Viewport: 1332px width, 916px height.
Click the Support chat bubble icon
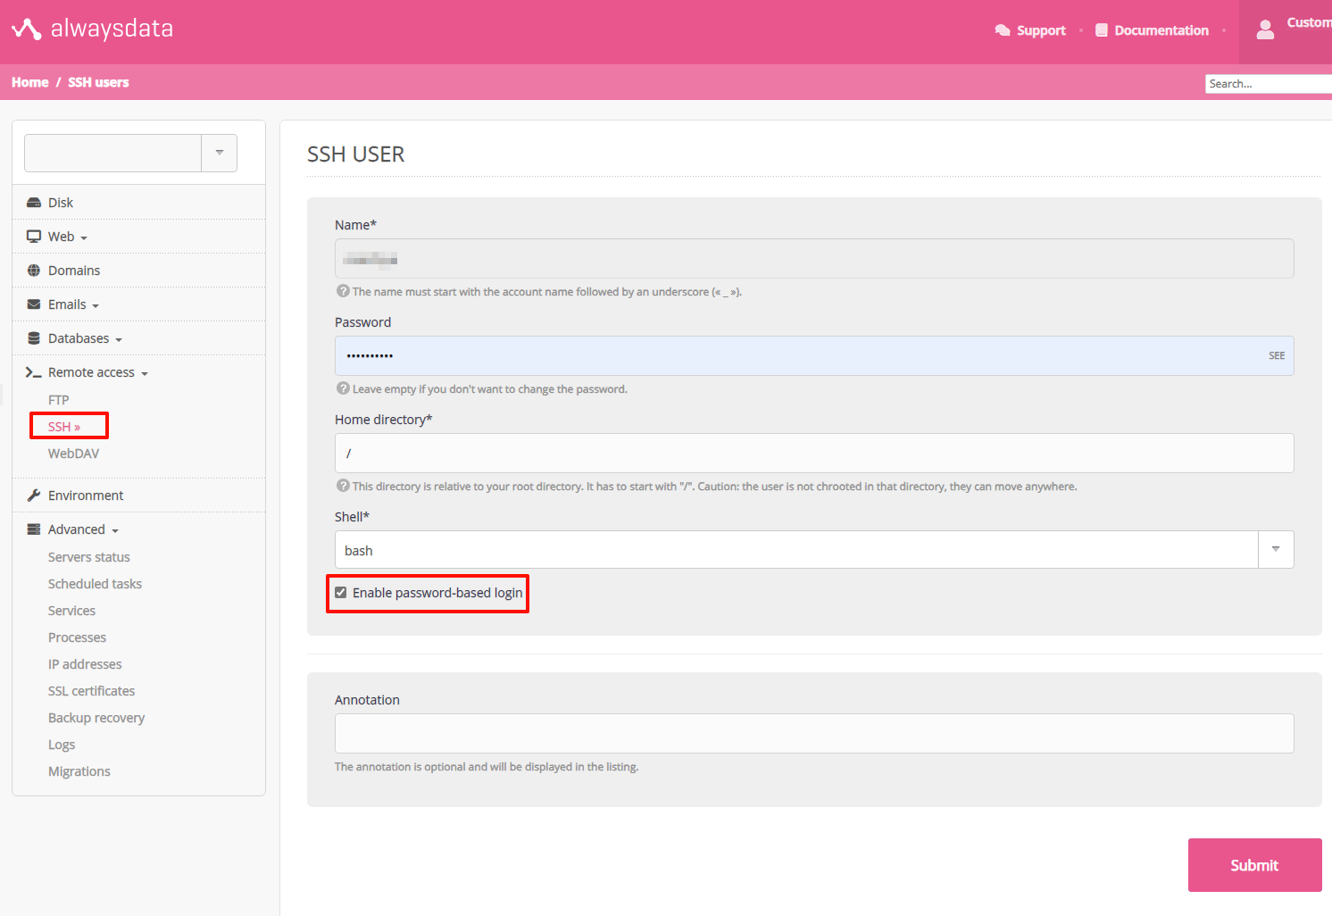[x=1003, y=30]
